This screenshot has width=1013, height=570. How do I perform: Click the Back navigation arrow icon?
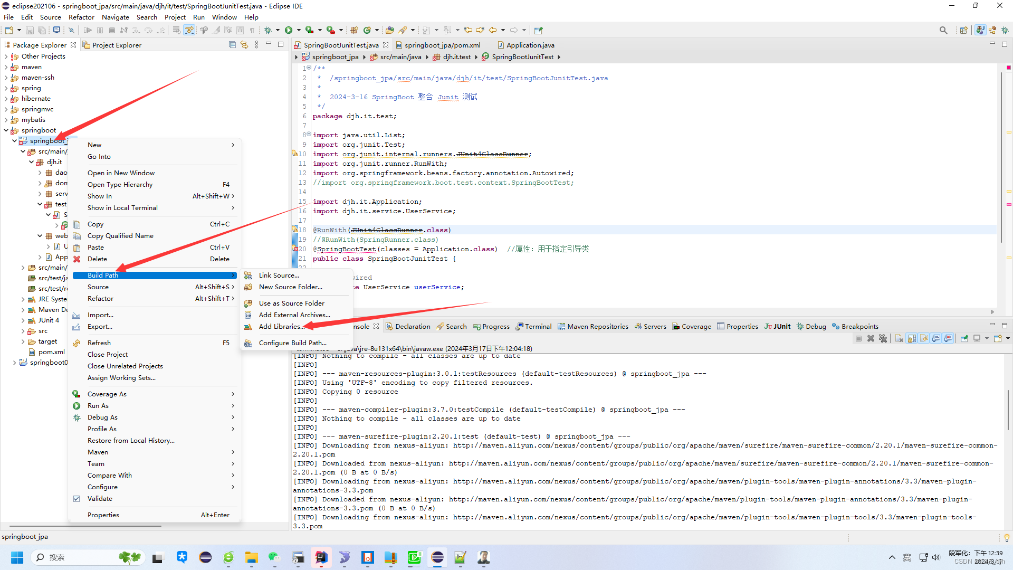coord(493,30)
